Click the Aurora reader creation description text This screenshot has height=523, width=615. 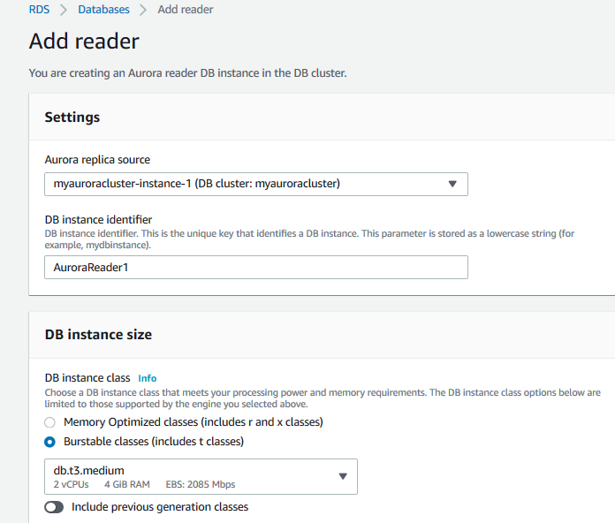187,72
